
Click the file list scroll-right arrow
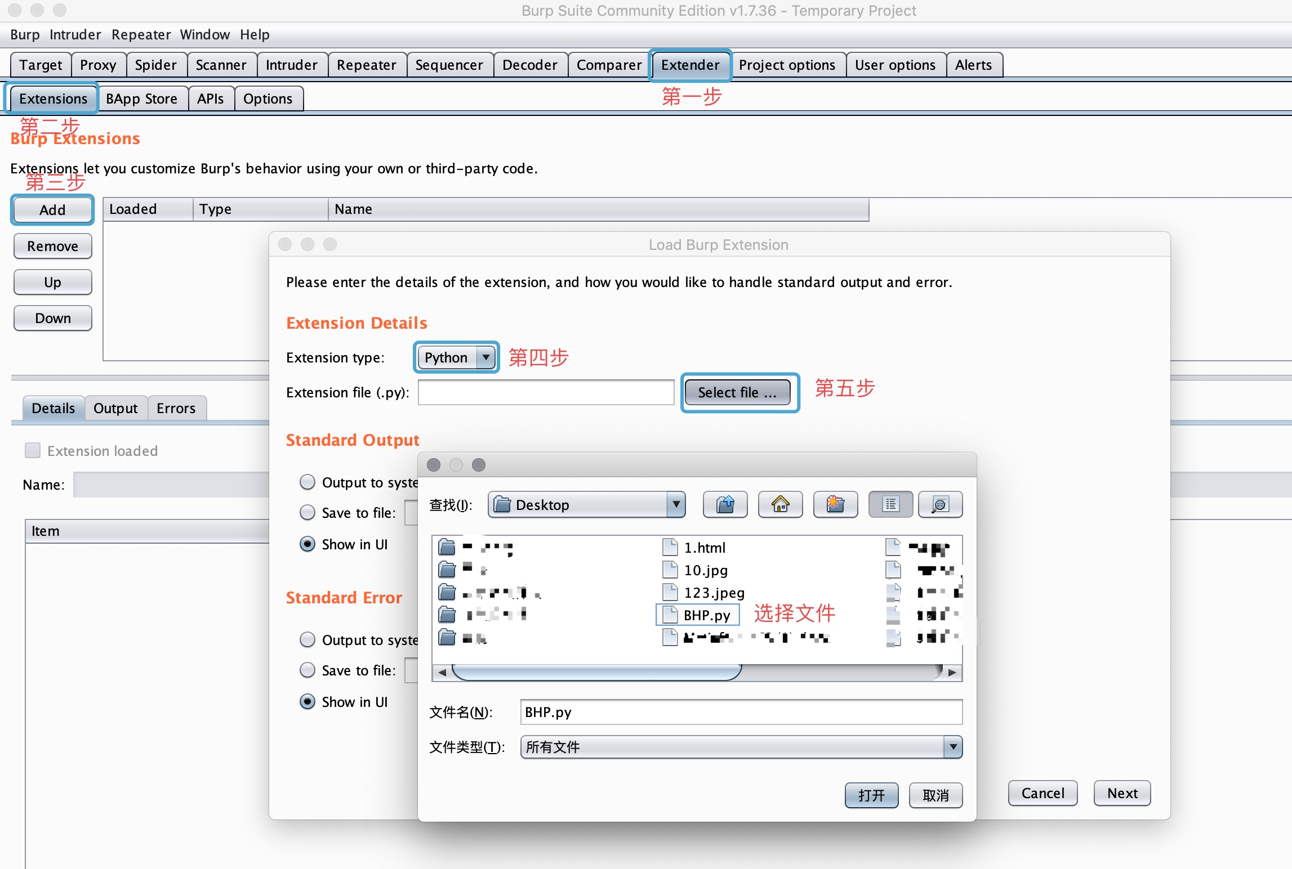tap(952, 672)
